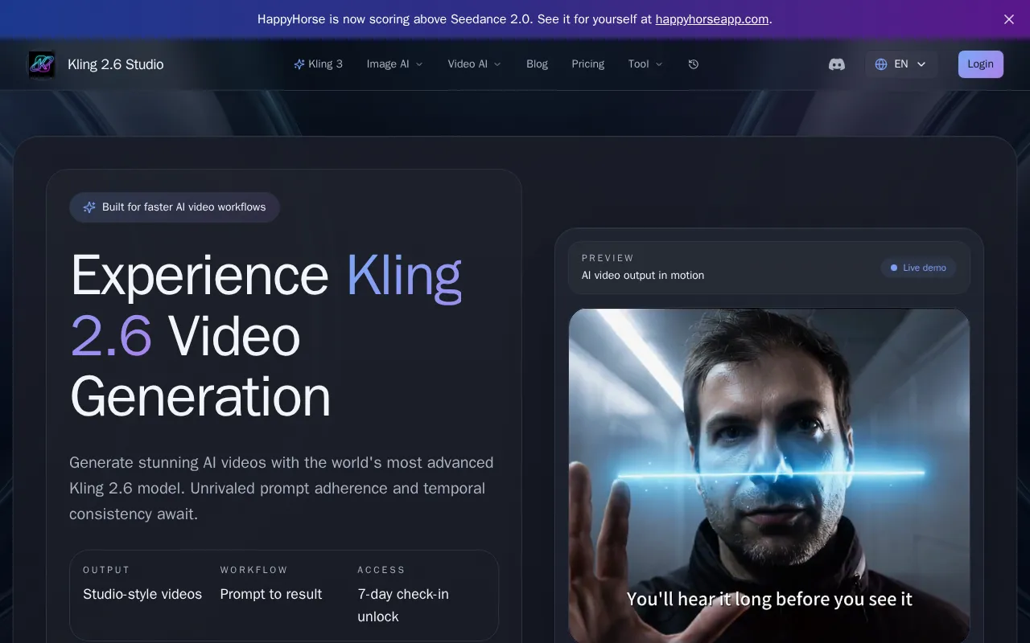
Task: Click the Login button
Action: click(x=980, y=64)
